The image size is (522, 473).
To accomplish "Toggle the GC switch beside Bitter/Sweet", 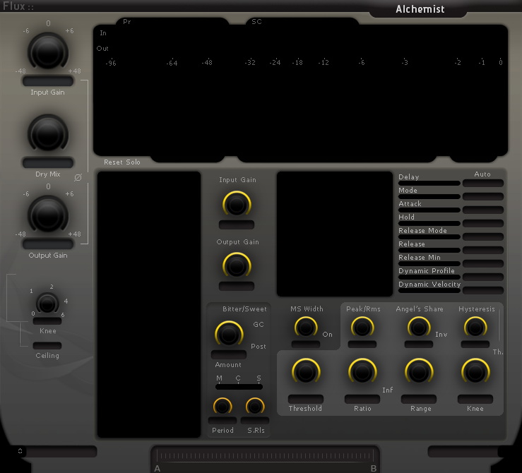I will click(259, 324).
